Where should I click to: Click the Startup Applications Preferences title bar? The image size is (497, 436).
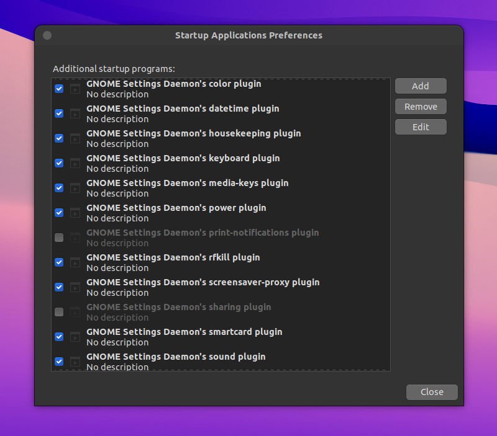(249, 35)
